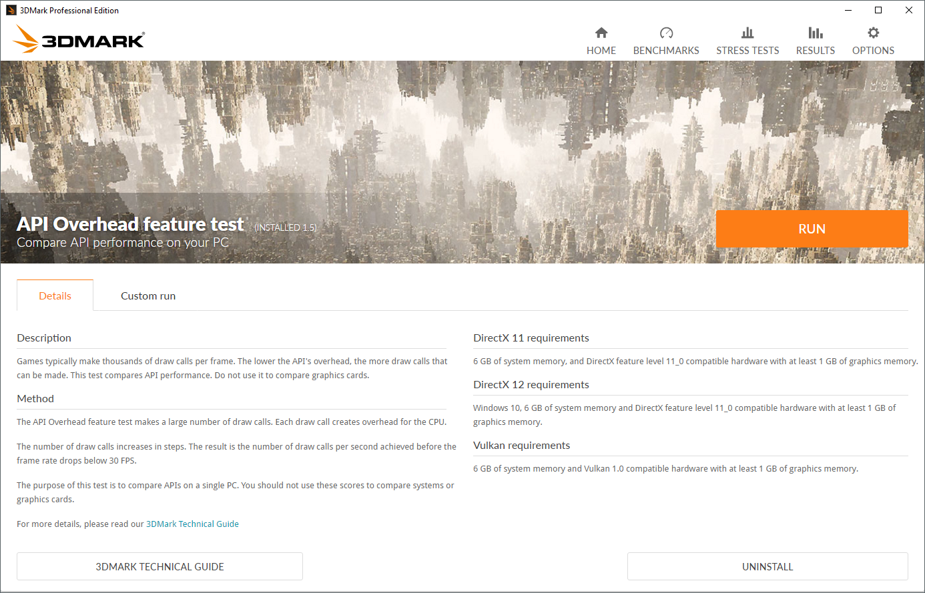The width and height of the screenshot is (925, 593).
Task: Minimize the 3DMark window
Action: click(848, 10)
